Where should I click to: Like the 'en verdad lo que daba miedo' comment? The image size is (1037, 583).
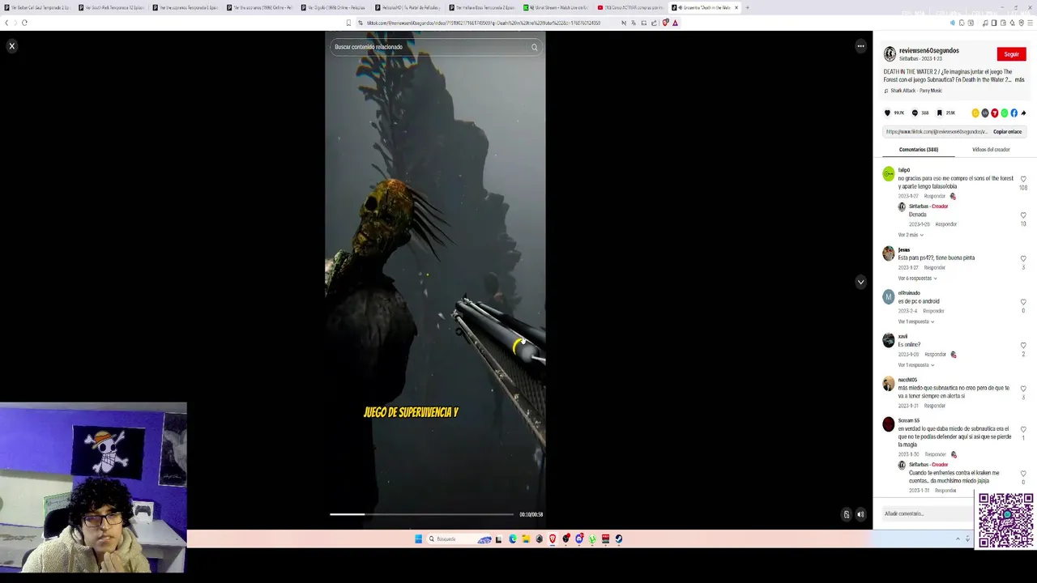(x=1023, y=429)
